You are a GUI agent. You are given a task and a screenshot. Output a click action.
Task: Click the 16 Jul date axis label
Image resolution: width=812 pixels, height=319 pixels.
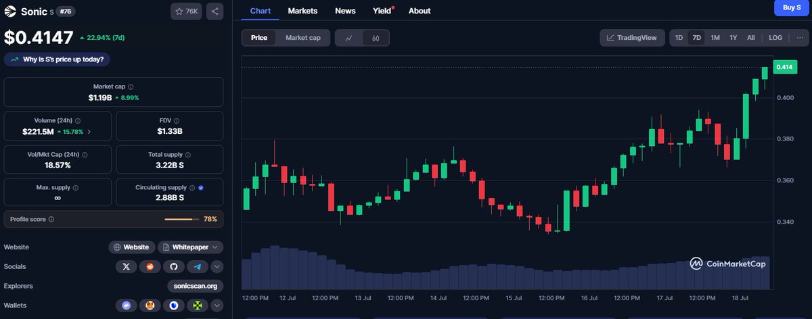(x=588, y=297)
